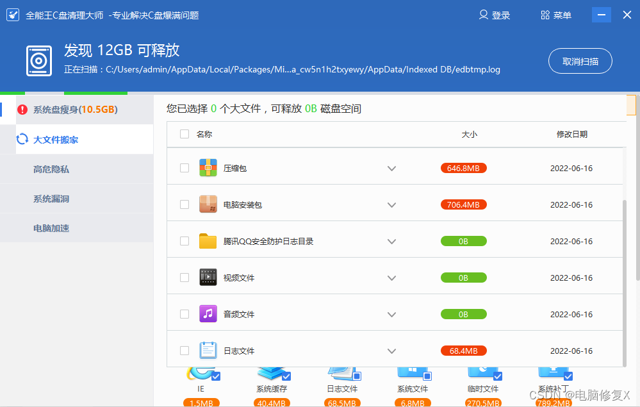The width and height of the screenshot is (640, 407).
Task: Check the 压缩包 checkbox
Action: 185,167
